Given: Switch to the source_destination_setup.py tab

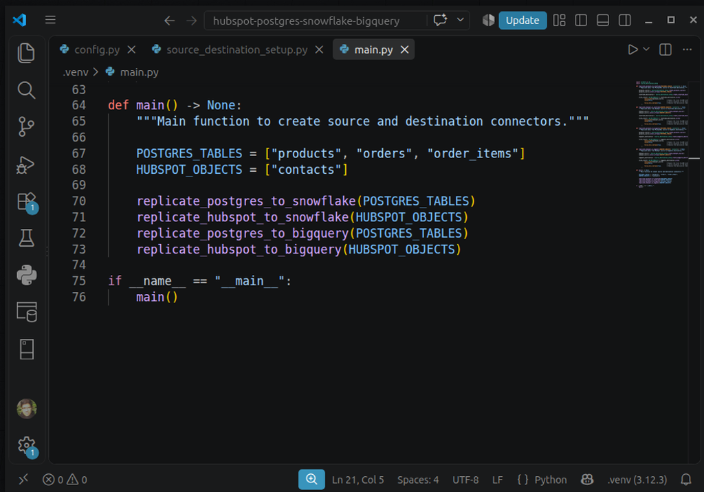Looking at the screenshot, I should click(236, 50).
